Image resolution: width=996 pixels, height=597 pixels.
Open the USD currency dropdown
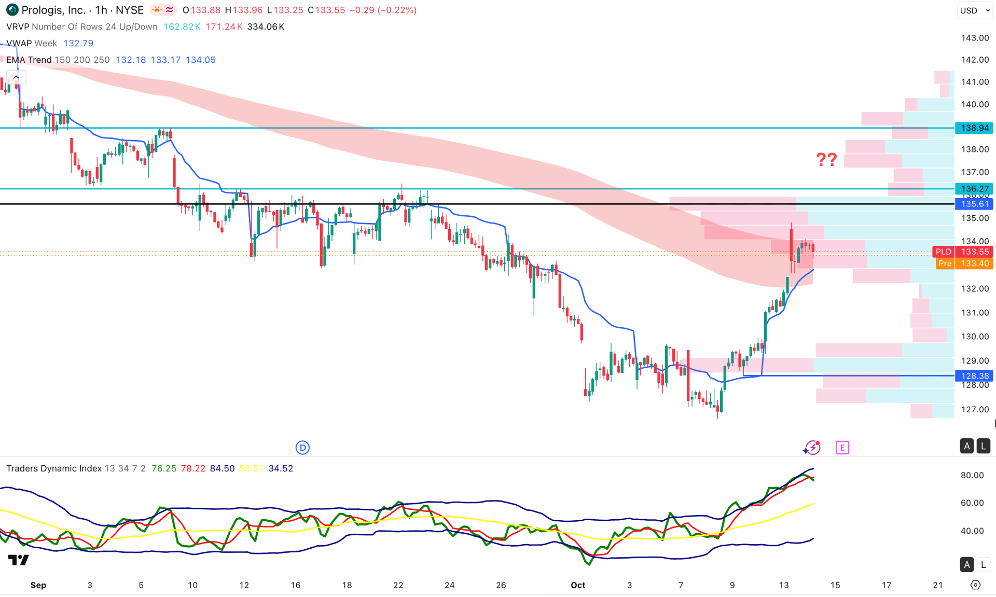pos(975,10)
